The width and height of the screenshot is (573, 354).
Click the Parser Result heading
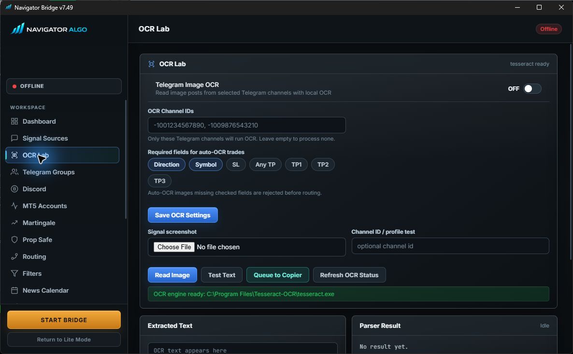(x=380, y=326)
